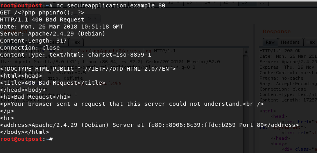Switch to the Response Raw tab
This screenshot has width=317, height=153.
270,42
